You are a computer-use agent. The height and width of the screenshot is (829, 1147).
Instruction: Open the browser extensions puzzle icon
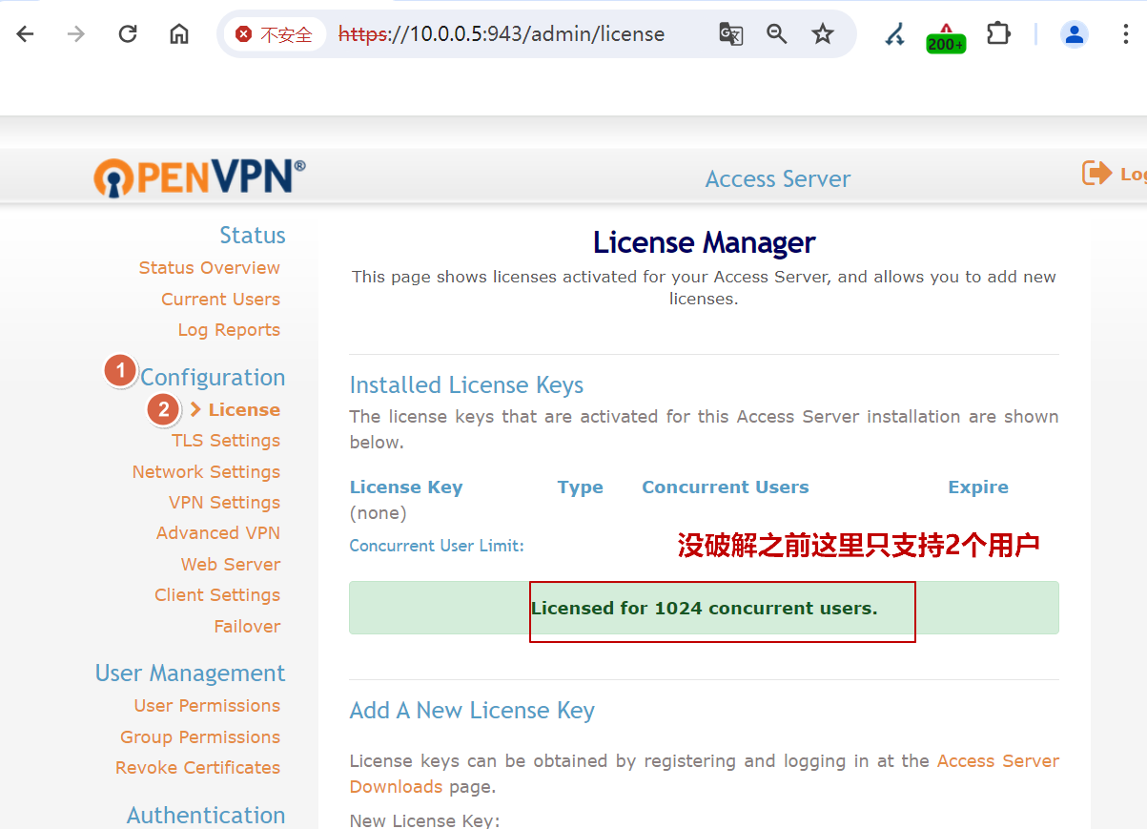[x=998, y=33]
